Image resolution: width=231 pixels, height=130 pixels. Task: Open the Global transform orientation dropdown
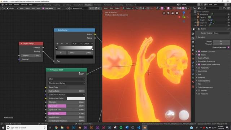[128, 8]
